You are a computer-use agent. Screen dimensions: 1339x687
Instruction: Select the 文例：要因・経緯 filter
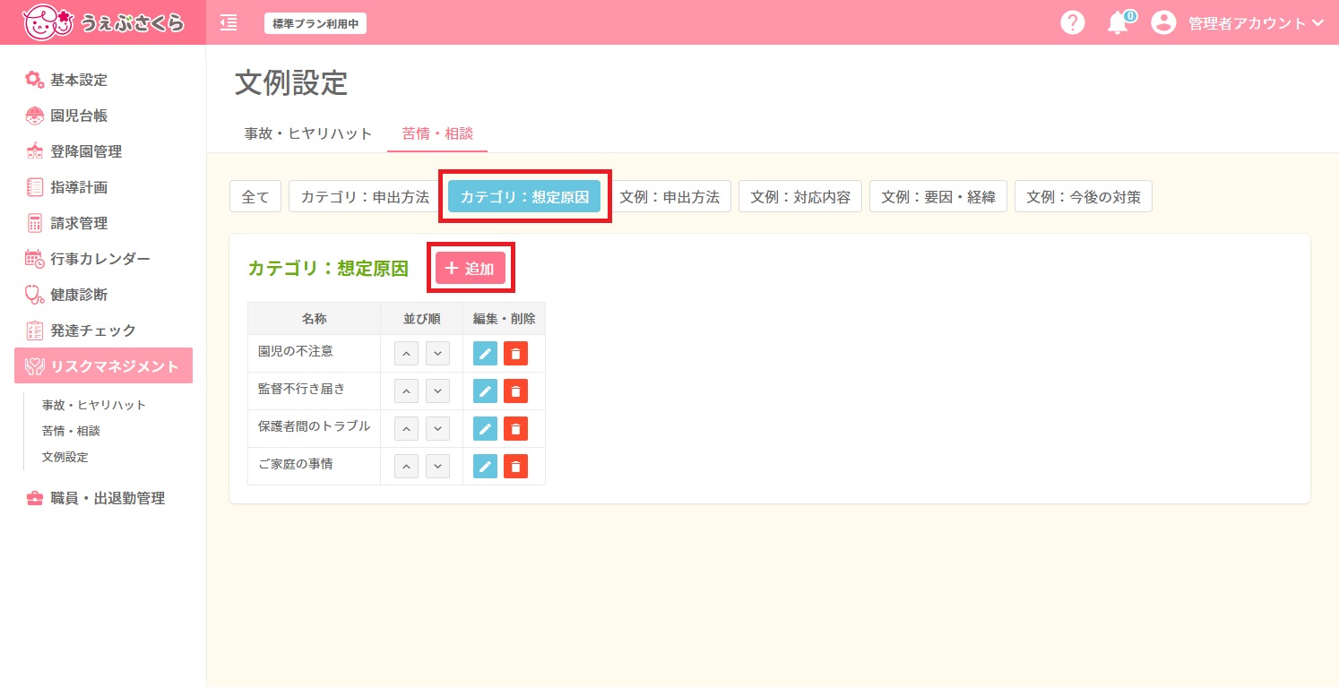point(938,197)
